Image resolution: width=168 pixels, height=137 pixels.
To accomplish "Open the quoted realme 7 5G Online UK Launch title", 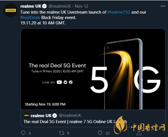I will click(x=75, y=122).
